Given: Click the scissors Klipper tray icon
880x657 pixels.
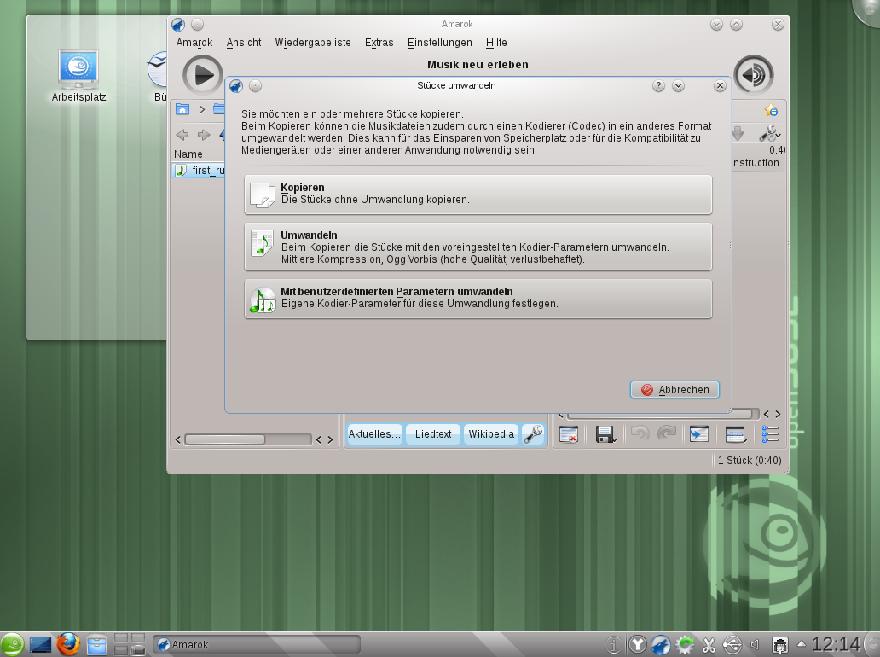Looking at the screenshot, I should coord(709,644).
